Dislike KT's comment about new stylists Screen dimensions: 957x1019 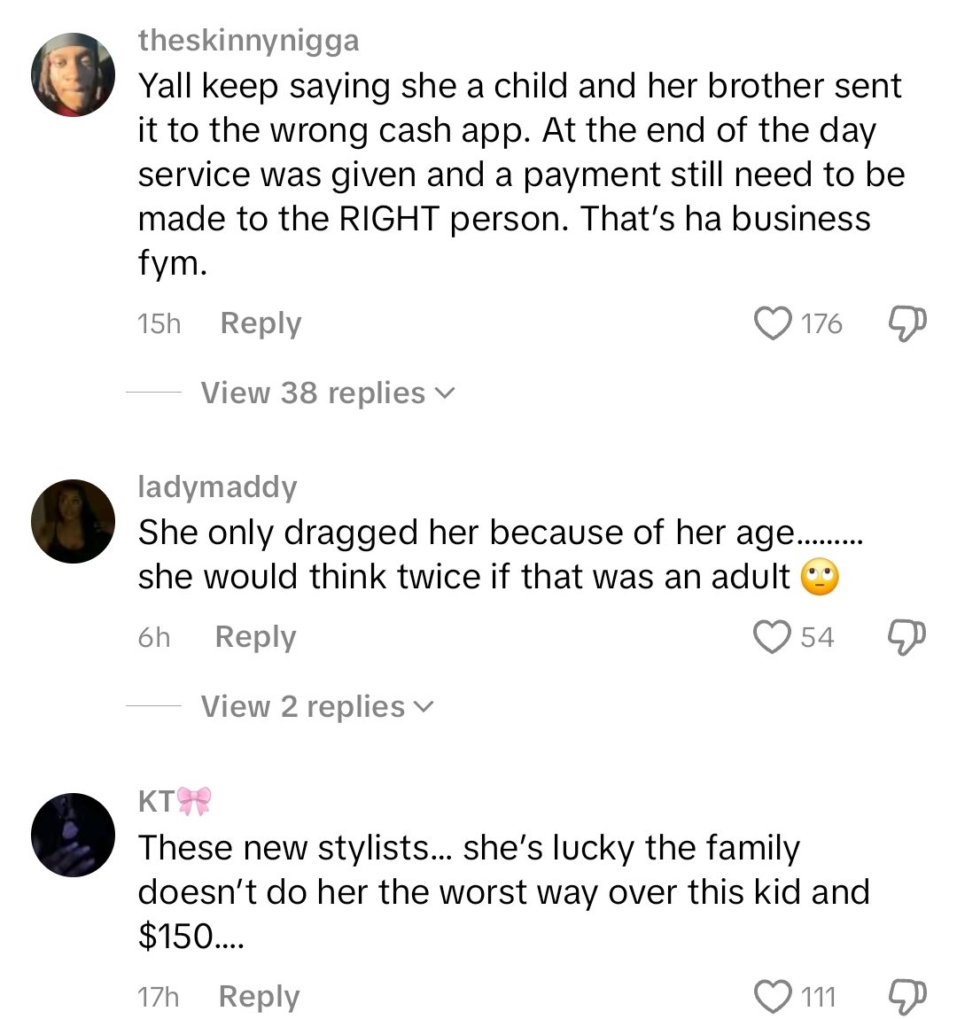click(906, 998)
